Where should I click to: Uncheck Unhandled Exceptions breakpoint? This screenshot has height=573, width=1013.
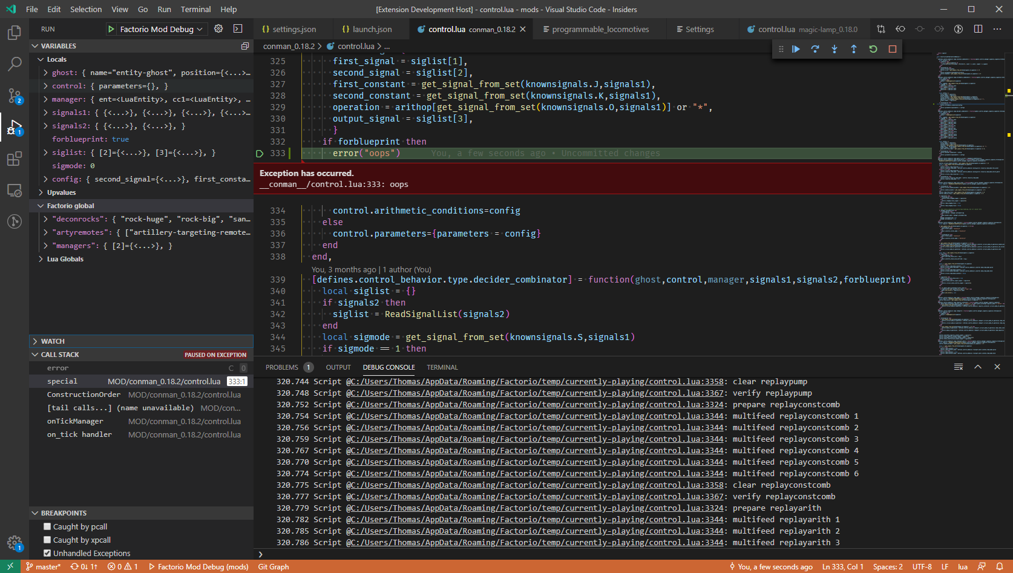[x=47, y=554]
